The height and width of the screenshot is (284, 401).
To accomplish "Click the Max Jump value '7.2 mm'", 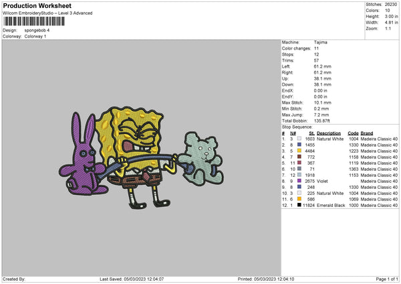I will click(x=321, y=115).
